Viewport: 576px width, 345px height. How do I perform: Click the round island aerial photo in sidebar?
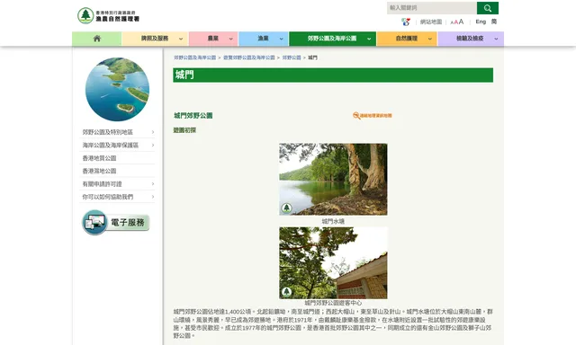tap(117, 89)
